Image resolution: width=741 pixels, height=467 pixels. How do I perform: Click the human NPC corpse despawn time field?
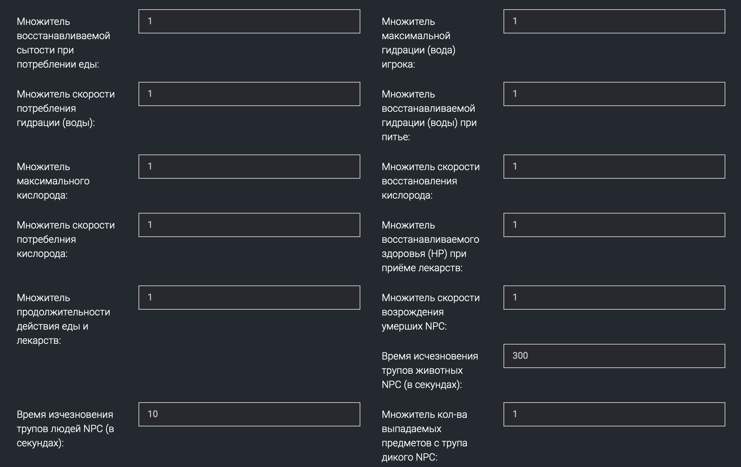[x=249, y=414]
